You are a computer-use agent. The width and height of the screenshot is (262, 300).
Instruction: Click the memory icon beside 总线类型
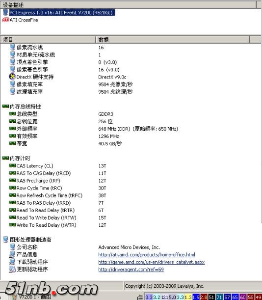pyautogui.click(x=12, y=113)
